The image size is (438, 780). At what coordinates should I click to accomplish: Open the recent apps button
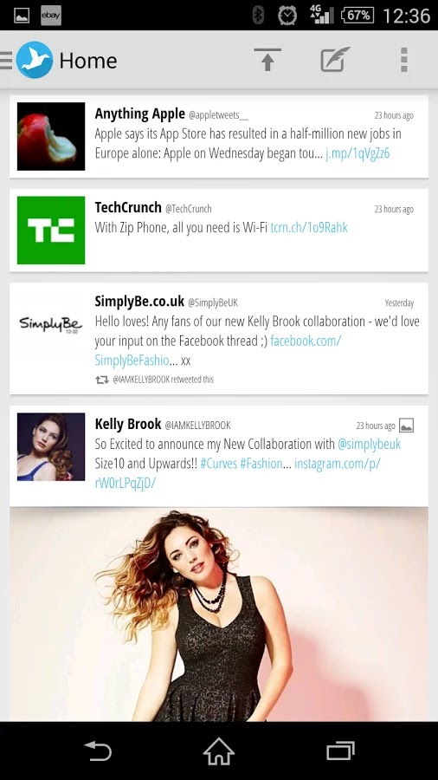coord(340,751)
